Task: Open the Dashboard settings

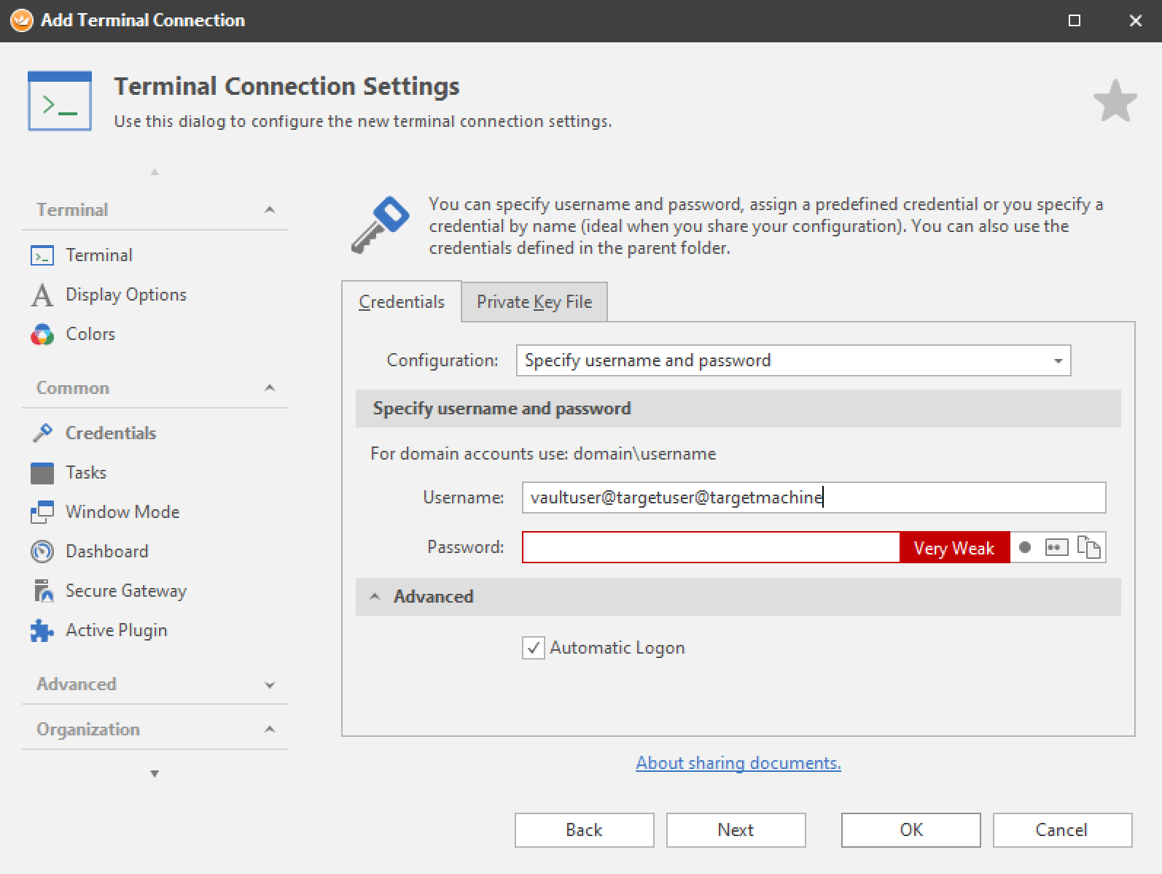Action: point(106,552)
